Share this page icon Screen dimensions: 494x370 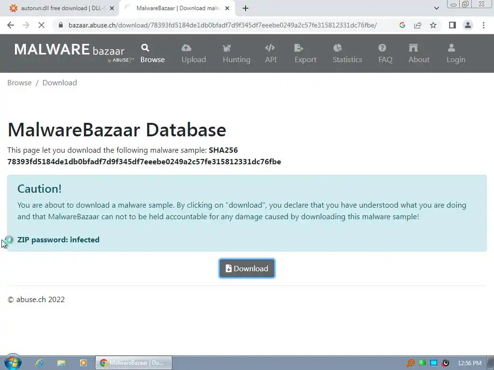coord(418,25)
